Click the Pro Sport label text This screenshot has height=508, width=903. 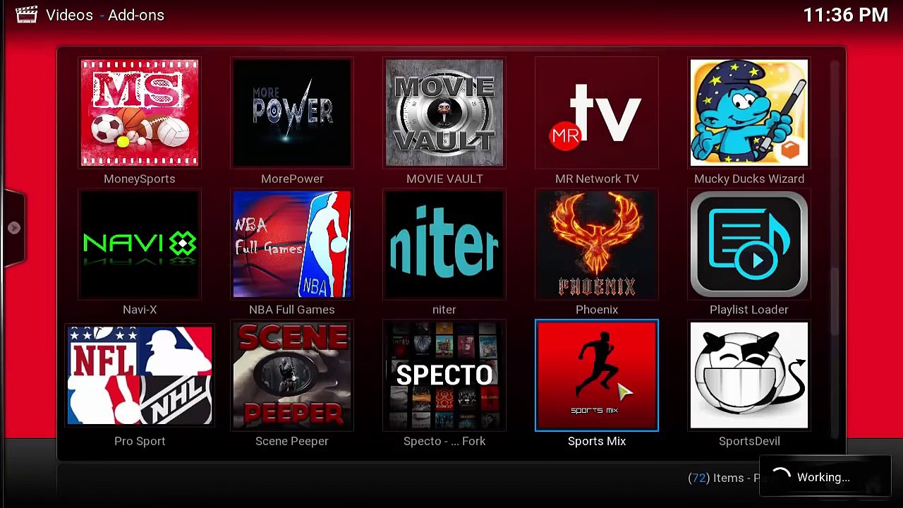click(x=140, y=441)
